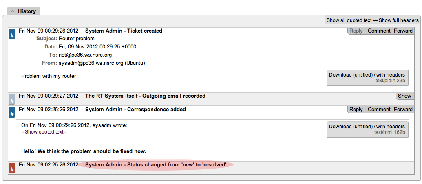422x184 pixels.
Task: Collapse the History panel arrow
Action: (13, 11)
